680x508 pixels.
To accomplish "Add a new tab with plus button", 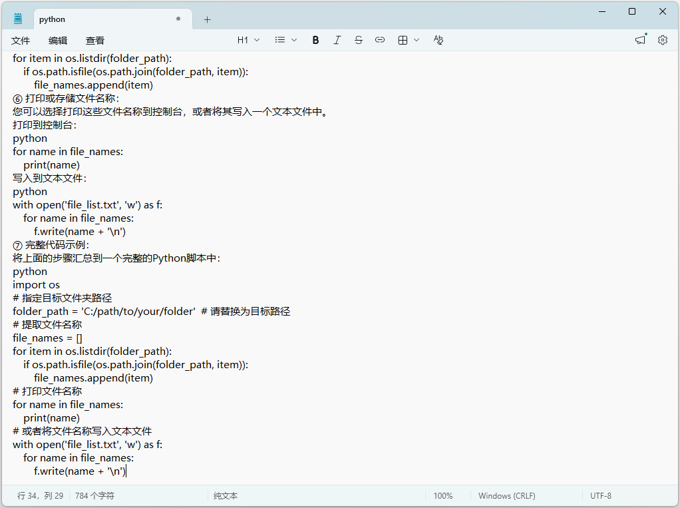I will tap(208, 19).
